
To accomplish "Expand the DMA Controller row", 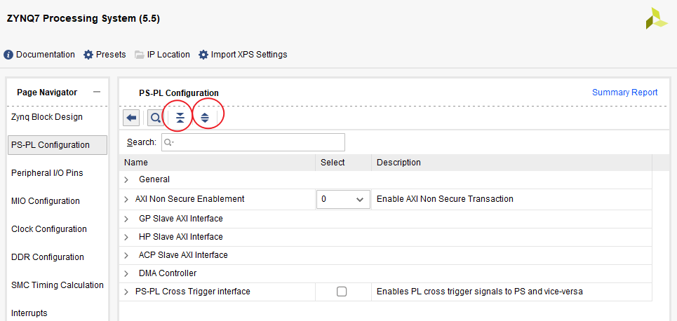I will point(126,273).
